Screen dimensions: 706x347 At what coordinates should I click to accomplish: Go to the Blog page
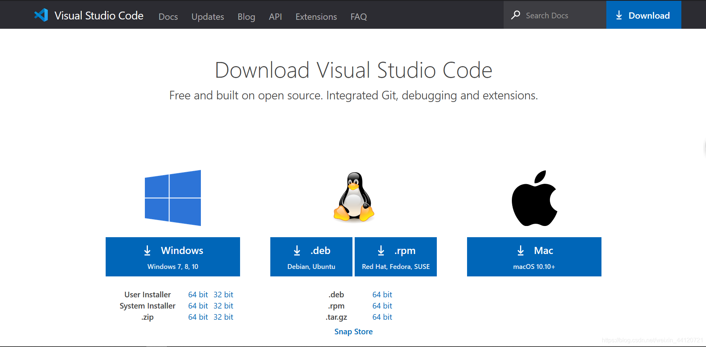[x=246, y=17]
